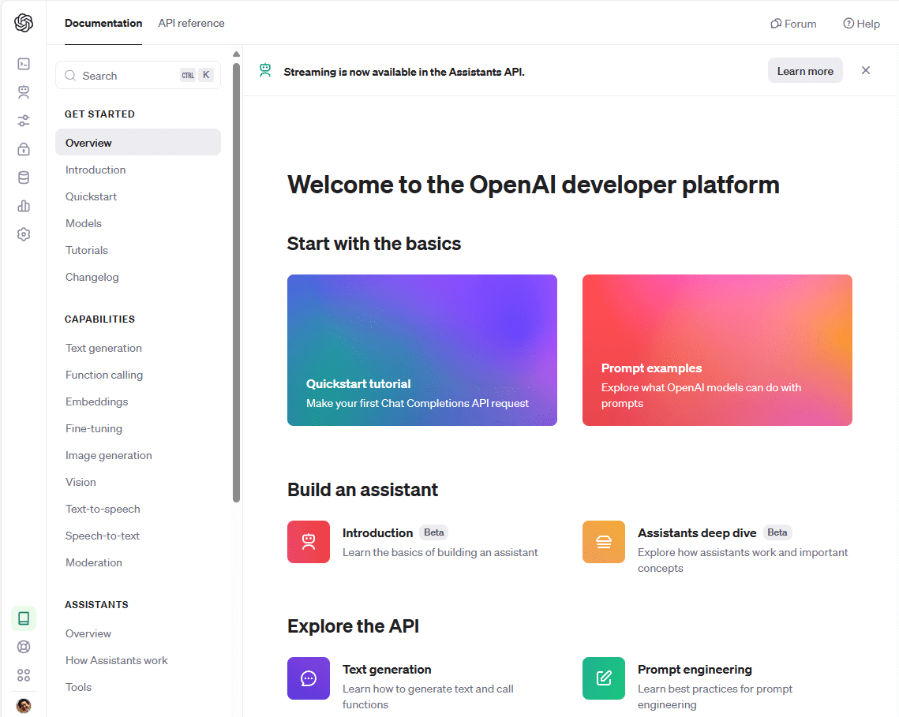The height and width of the screenshot is (717, 899).
Task: Open the Settings gear icon in the sidebar
Action: [x=24, y=233]
